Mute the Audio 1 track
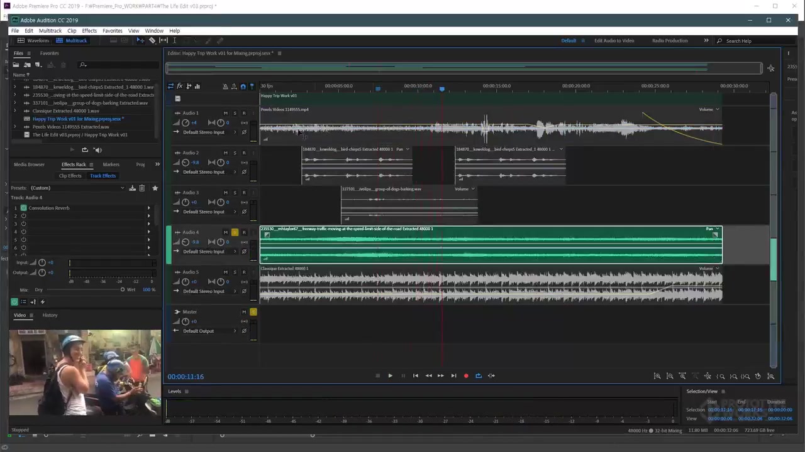This screenshot has width=805, height=452. click(225, 113)
